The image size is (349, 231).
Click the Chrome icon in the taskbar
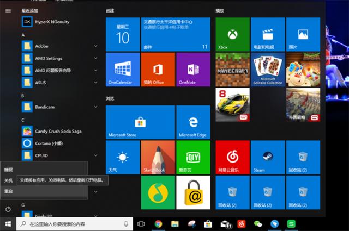158,223
